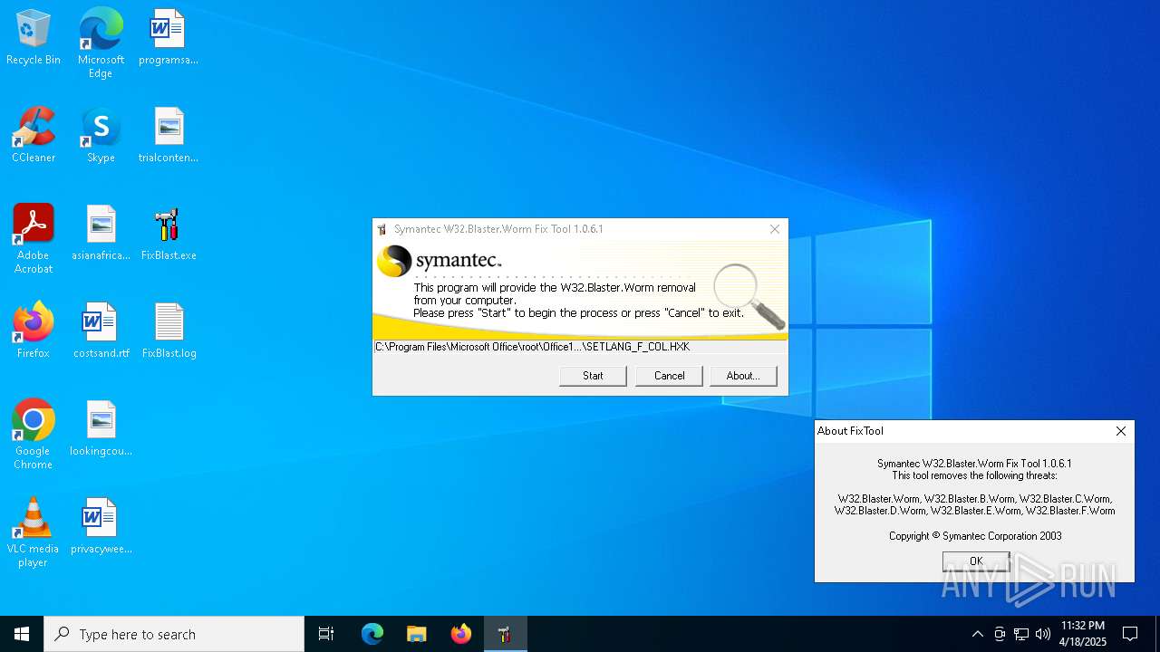Open Google Chrome desktop shortcut
Screen dimensions: 1160x652
point(34,435)
